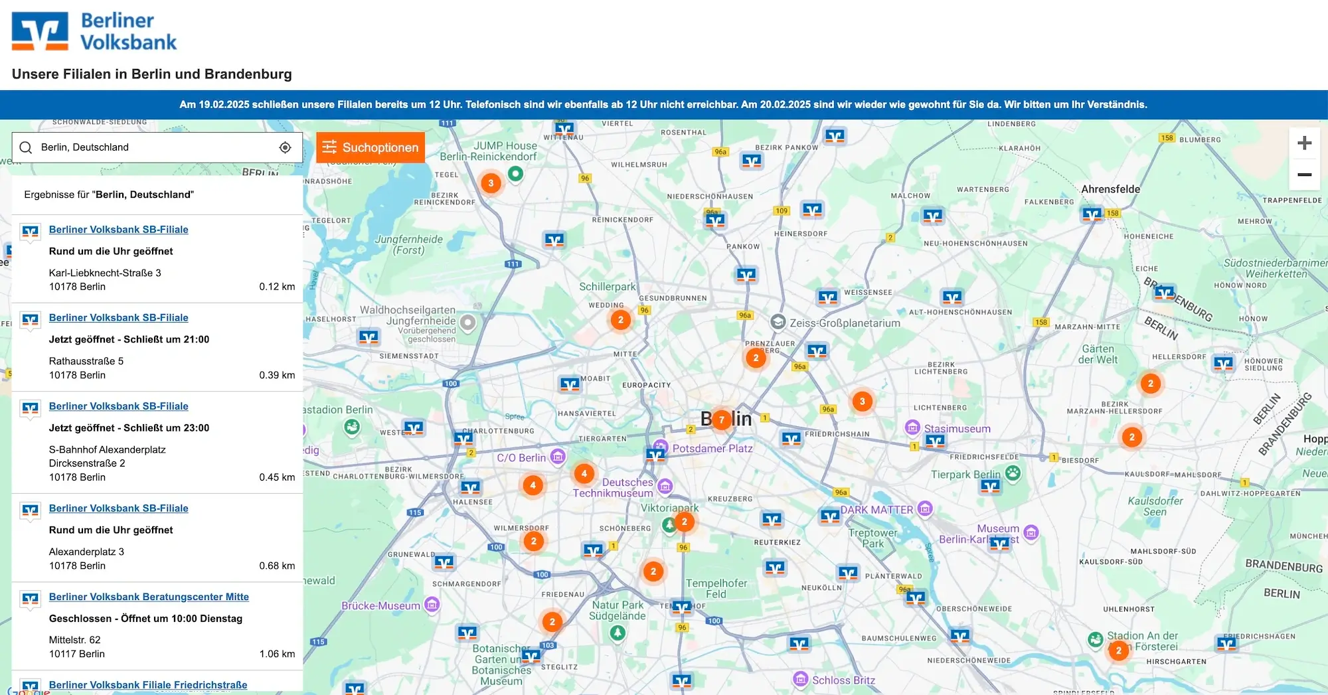Image resolution: width=1328 pixels, height=695 pixels.
Task: Click bank icon beside Mittelstr. 62 result
Action: [30, 600]
